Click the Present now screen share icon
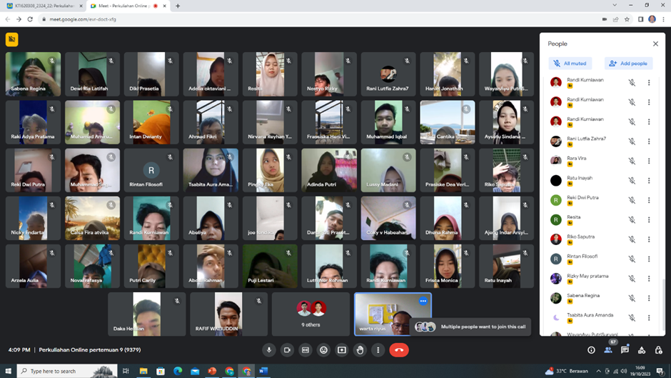The width and height of the screenshot is (671, 378). pyautogui.click(x=342, y=350)
